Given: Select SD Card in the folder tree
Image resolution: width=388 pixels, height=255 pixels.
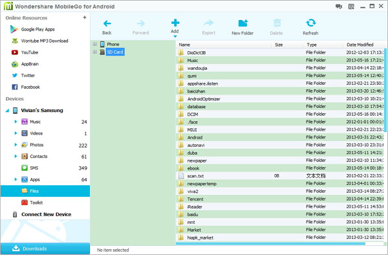Looking at the screenshot, I should click(115, 52).
